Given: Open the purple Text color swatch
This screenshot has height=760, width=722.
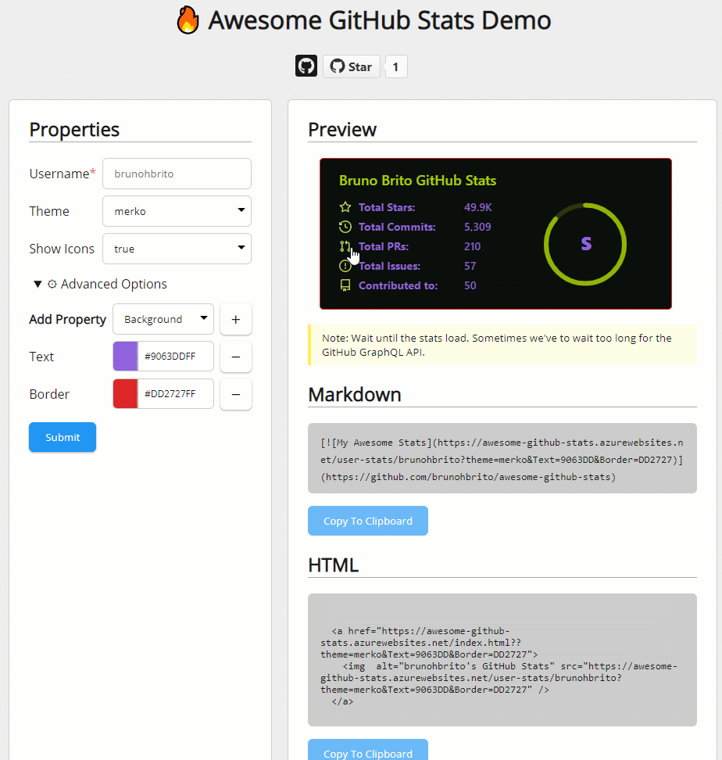Looking at the screenshot, I should (x=126, y=357).
